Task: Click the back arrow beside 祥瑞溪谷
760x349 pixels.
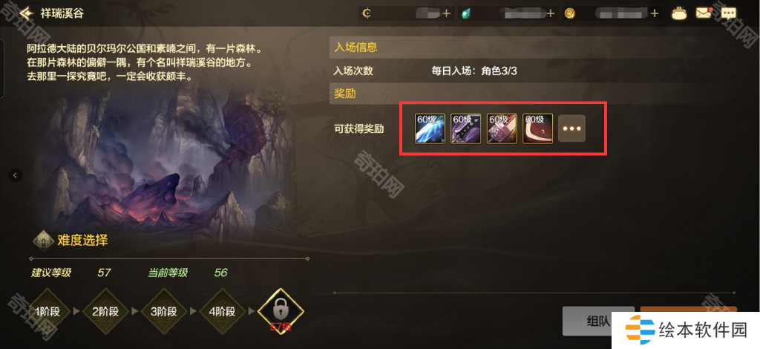Action: pyautogui.click(x=26, y=13)
